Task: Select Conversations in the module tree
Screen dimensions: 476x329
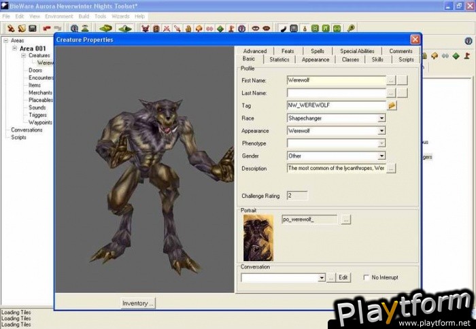Action: (27, 130)
